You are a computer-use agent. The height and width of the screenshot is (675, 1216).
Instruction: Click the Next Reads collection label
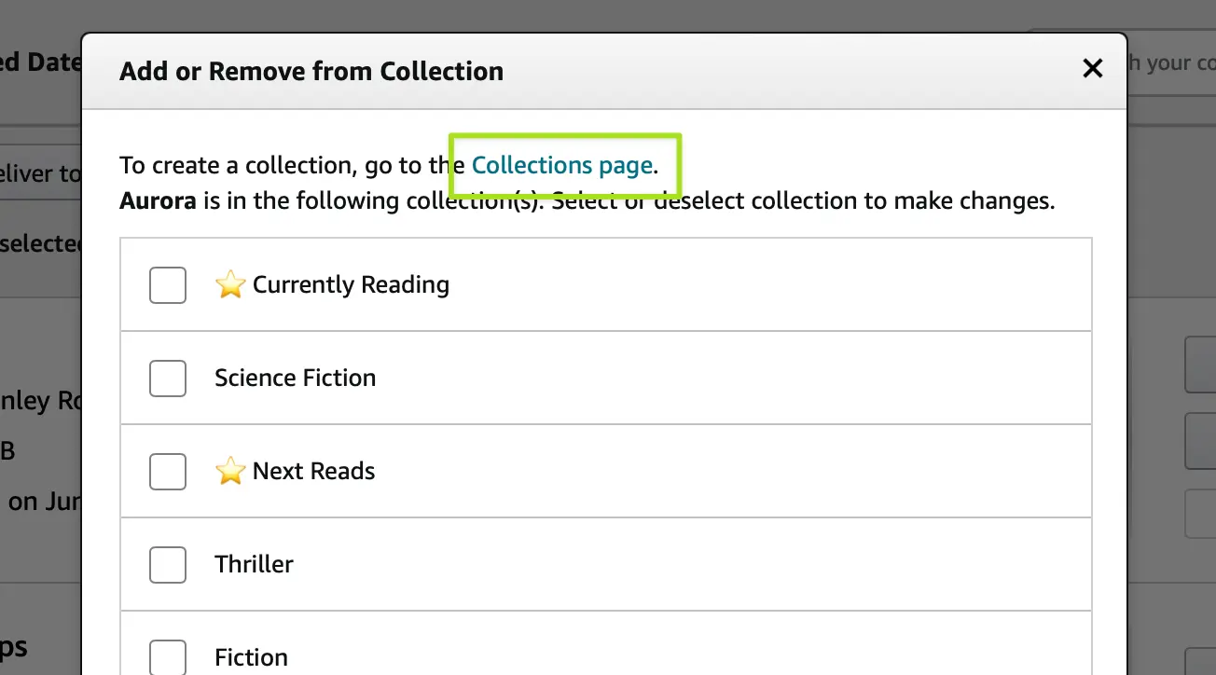(x=313, y=472)
